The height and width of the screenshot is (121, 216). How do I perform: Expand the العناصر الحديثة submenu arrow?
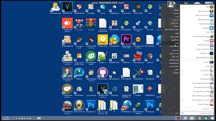pos(163,37)
